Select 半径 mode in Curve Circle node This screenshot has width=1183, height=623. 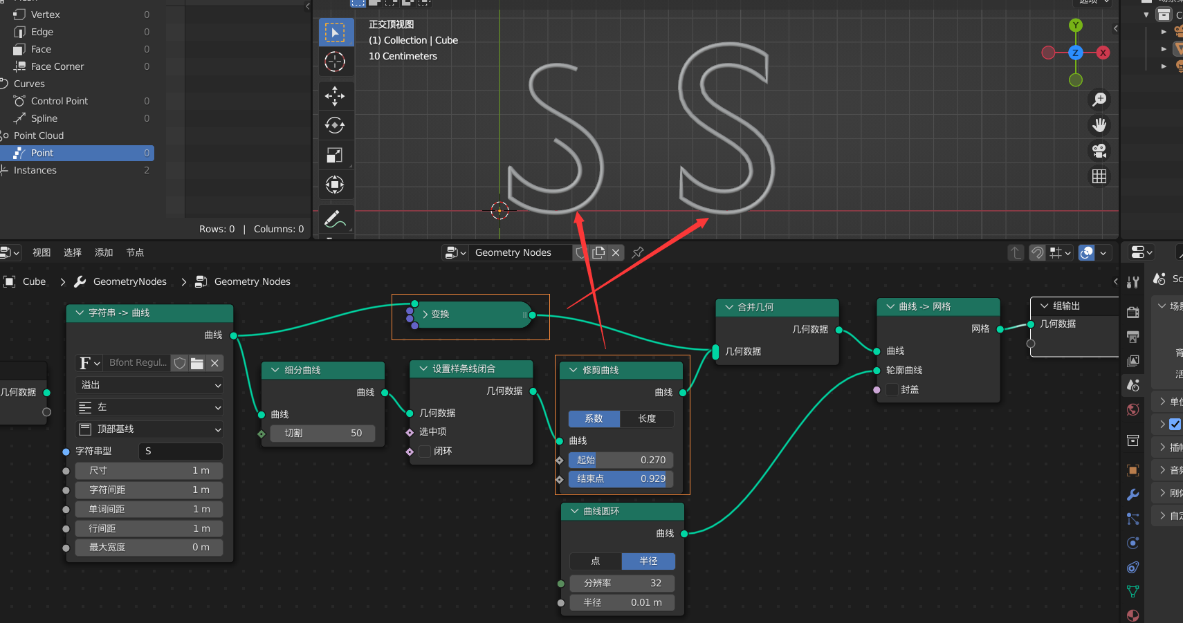point(648,561)
